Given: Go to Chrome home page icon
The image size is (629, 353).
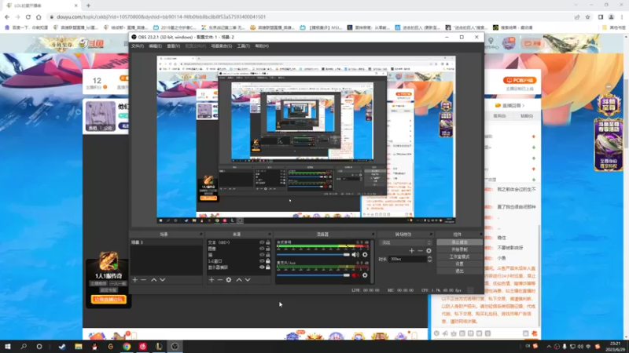Looking at the screenshot, I should point(39,16).
